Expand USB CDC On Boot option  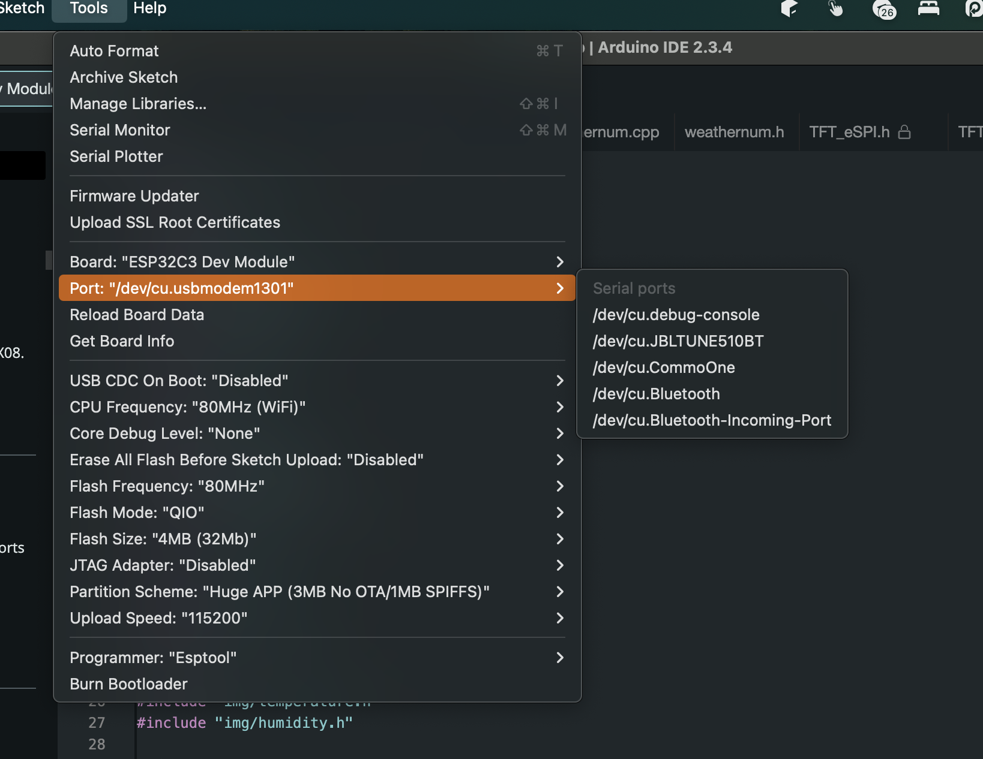(317, 381)
